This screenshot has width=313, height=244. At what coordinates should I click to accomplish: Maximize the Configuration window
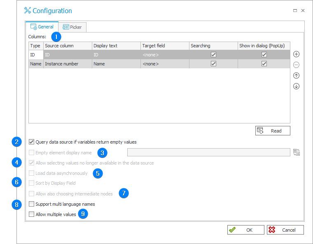point(295,11)
